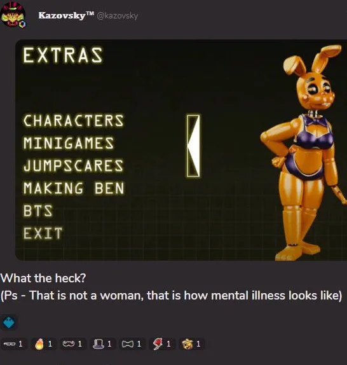Click the golden bear face reaction
The width and height of the screenshot is (347, 365).
[x=191, y=344]
